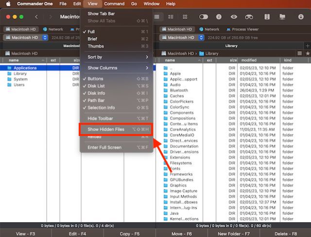Open right pane Macintosh HD drive dropdown
This screenshot has height=237, width=311.
tap(182, 38)
